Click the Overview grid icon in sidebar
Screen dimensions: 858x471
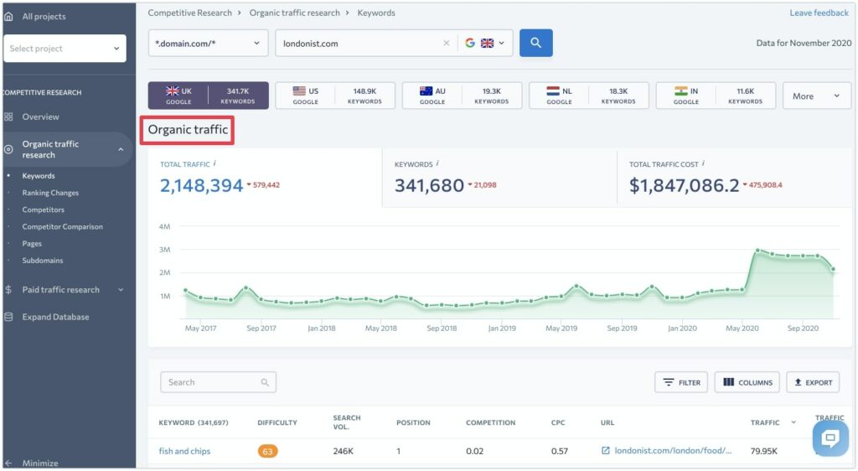pyautogui.click(x=8, y=116)
